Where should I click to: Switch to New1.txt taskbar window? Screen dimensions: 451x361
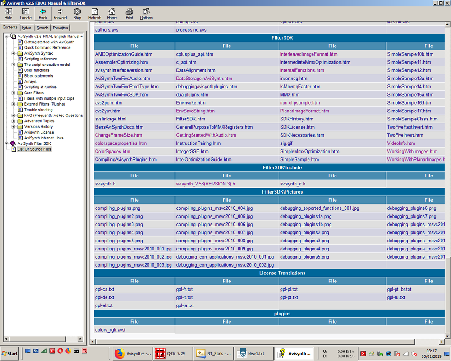(x=253, y=353)
